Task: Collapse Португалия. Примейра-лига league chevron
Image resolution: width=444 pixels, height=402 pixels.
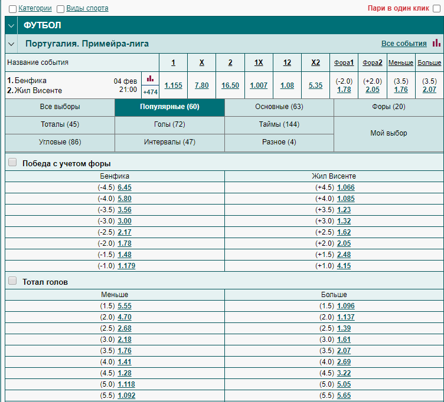Action: (x=11, y=44)
